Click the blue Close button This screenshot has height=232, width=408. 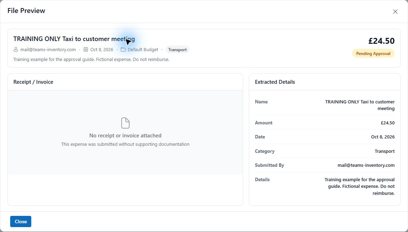point(20,221)
